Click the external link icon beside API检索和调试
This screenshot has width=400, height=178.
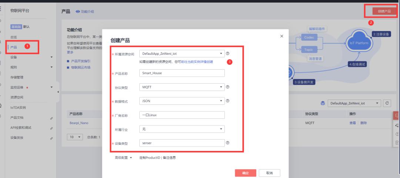pos(51,128)
